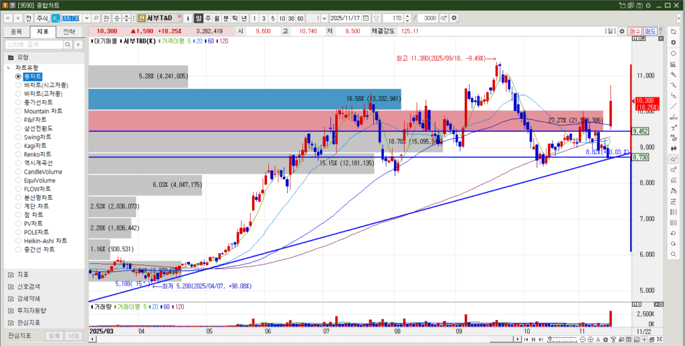This screenshot has height=346, width=685.
Task: Click the 60 price moving average color legend
Action: coord(210,41)
